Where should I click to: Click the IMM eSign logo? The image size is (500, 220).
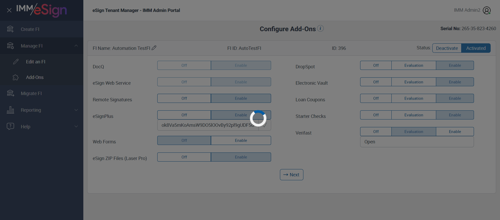(42, 10)
